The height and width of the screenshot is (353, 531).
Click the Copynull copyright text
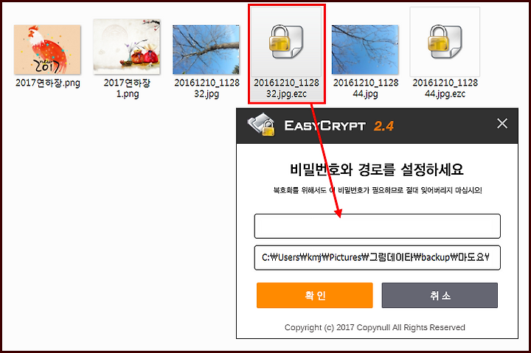(375, 327)
